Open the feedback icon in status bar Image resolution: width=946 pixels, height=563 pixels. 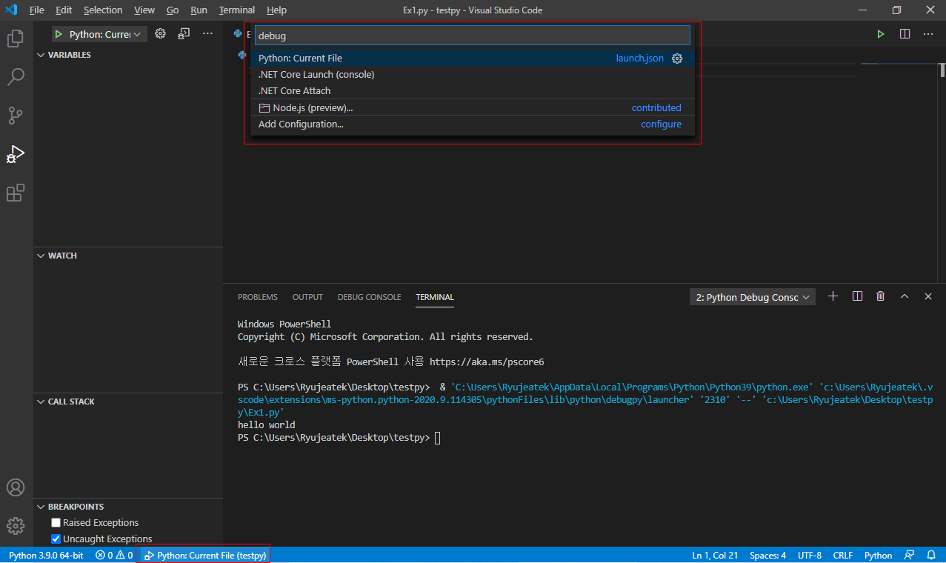tap(909, 556)
